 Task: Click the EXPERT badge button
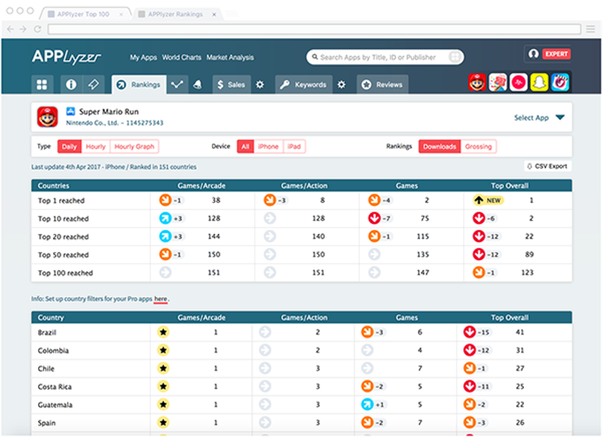point(556,54)
